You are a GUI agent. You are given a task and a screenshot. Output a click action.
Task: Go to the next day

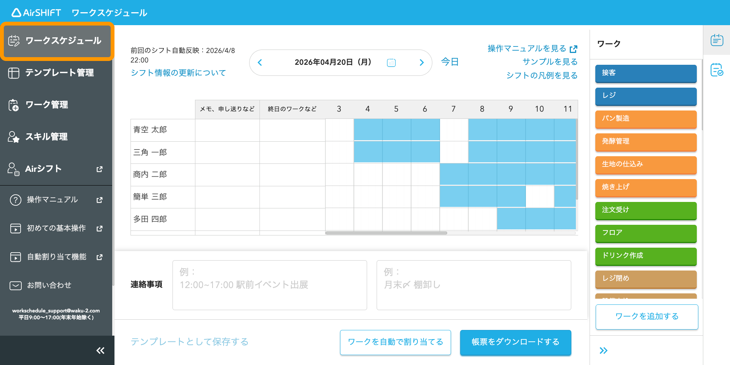[x=422, y=62]
